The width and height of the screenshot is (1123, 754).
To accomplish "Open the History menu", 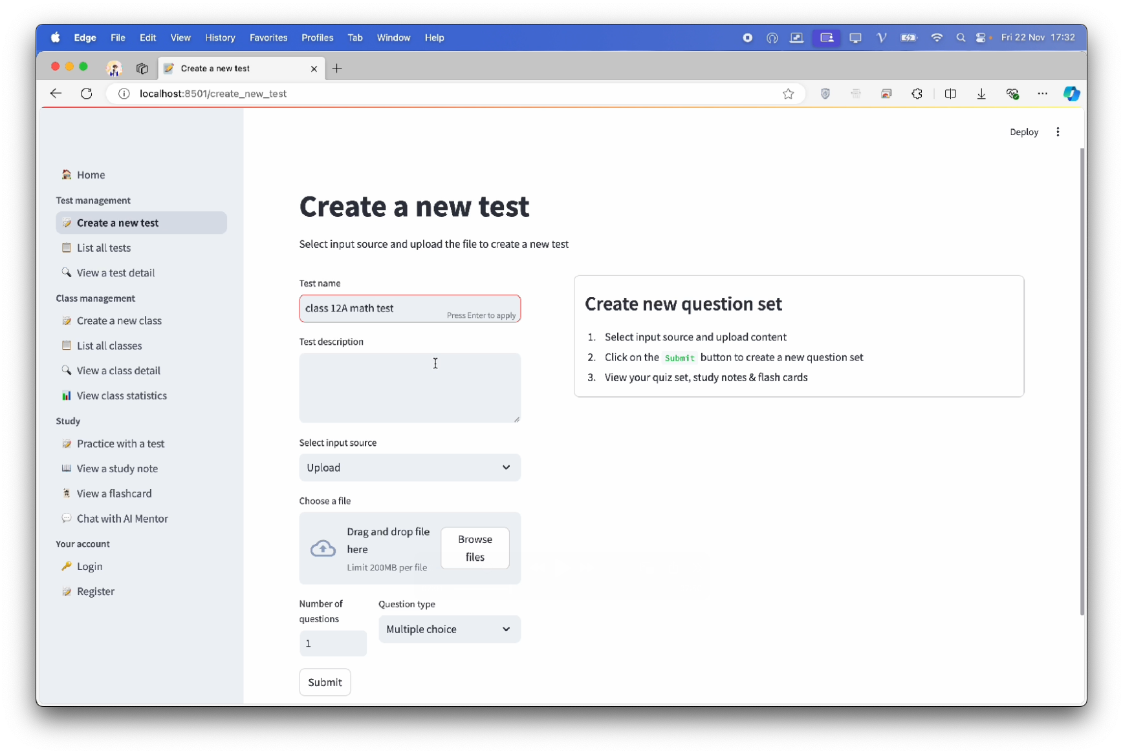I will tap(220, 37).
